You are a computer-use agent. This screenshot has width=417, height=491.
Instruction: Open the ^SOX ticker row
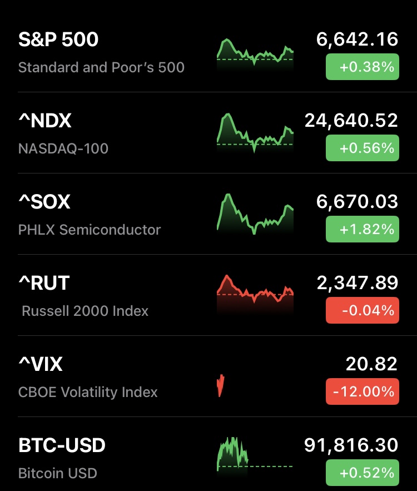click(44, 202)
